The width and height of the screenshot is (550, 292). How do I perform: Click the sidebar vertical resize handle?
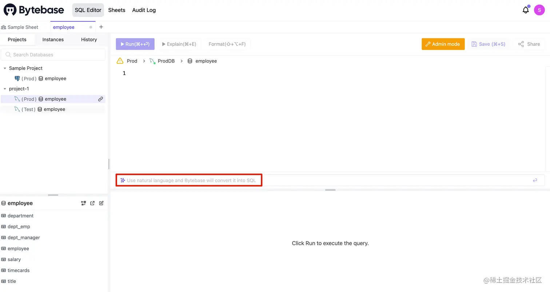coord(109,164)
